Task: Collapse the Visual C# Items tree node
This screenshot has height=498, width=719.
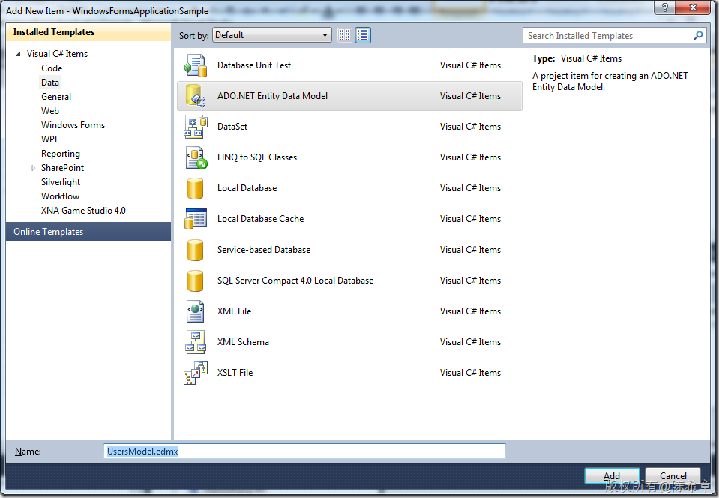Action: click(x=18, y=54)
